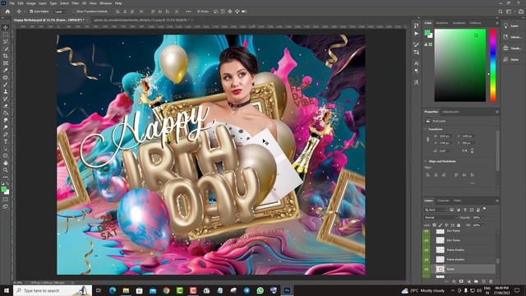The width and height of the screenshot is (526, 296).
Task: Toggle lock position in Layers panel
Action: coord(446,225)
